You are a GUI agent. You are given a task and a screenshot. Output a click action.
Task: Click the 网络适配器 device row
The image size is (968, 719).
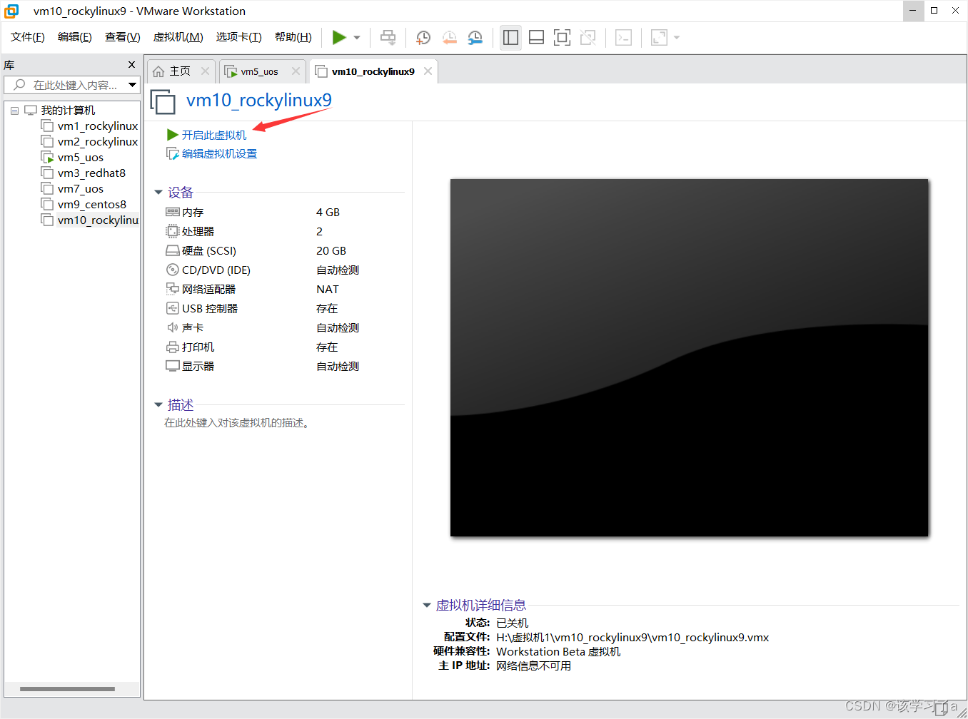tap(284, 290)
